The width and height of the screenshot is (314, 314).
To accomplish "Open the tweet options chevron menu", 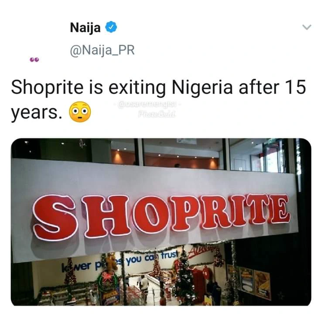I will (307, 27).
